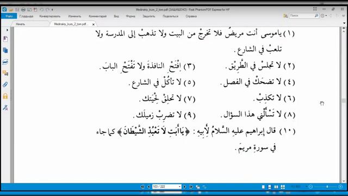Click the ribbon display mode icon in title bar

tap(315, 9)
